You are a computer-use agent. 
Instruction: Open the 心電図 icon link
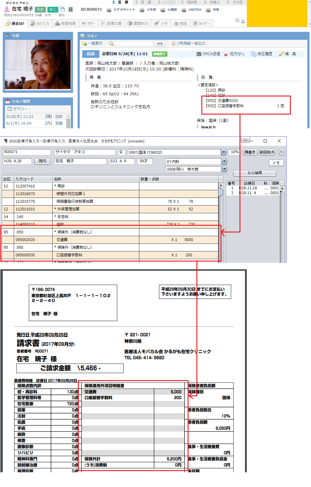[x=163, y=10]
